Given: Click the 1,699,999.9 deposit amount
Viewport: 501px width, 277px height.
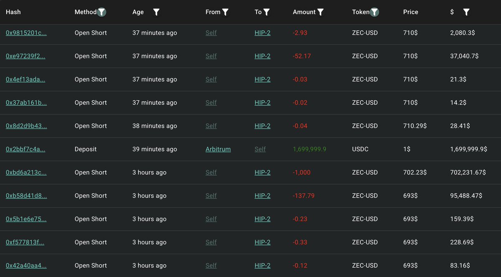Looking at the screenshot, I should pyautogui.click(x=309, y=149).
